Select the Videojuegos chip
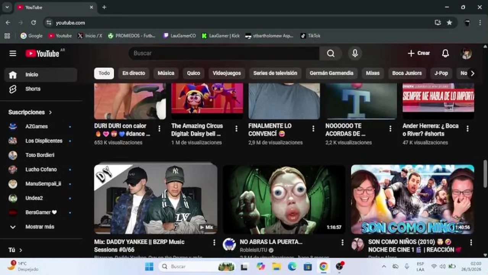 pyautogui.click(x=227, y=73)
